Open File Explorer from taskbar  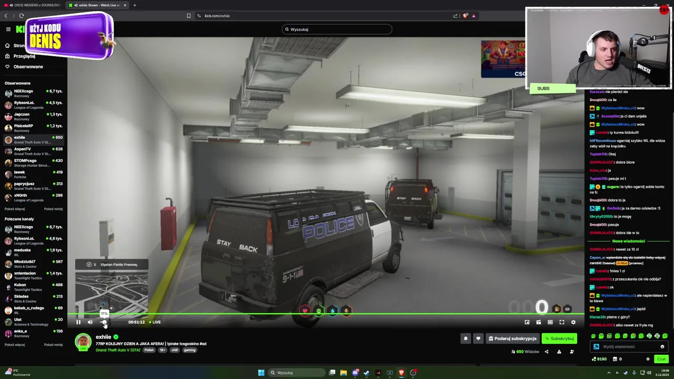(x=343, y=373)
